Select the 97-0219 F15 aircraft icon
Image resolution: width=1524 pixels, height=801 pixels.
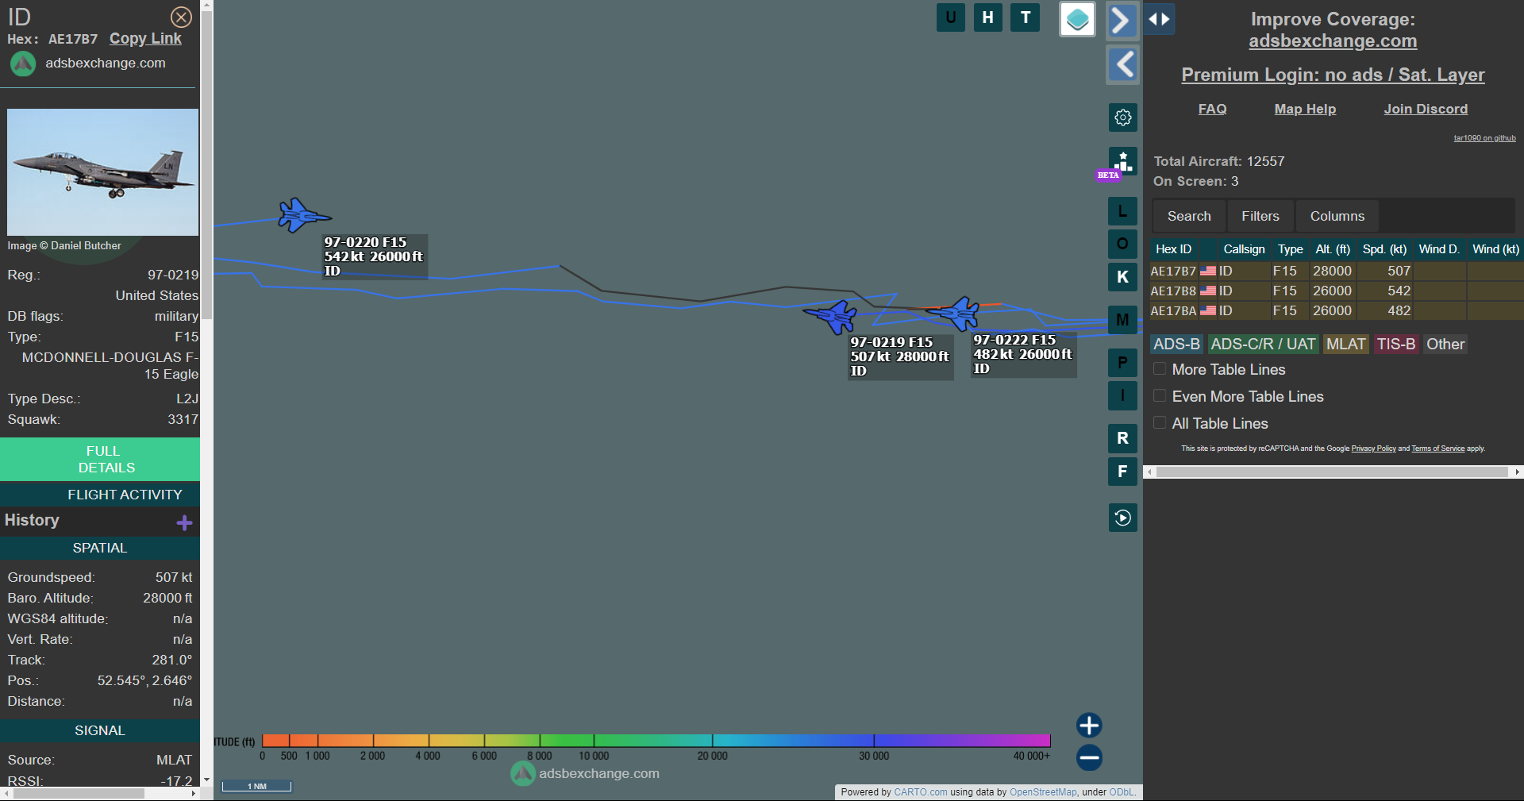tap(831, 316)
